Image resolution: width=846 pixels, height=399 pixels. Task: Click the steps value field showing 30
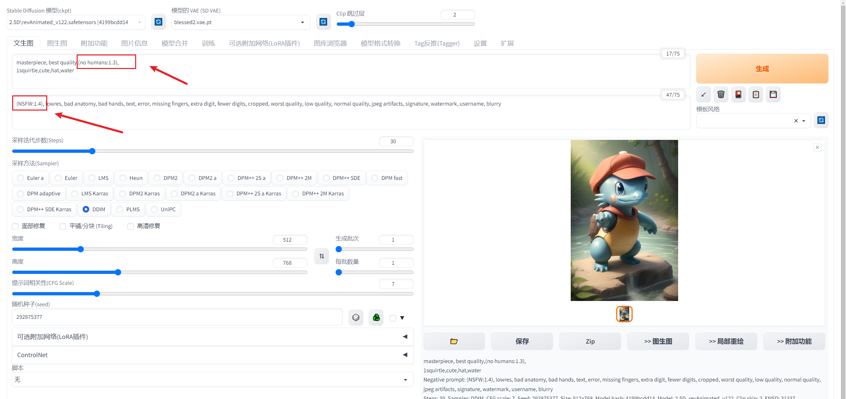(x=396, y=141)
